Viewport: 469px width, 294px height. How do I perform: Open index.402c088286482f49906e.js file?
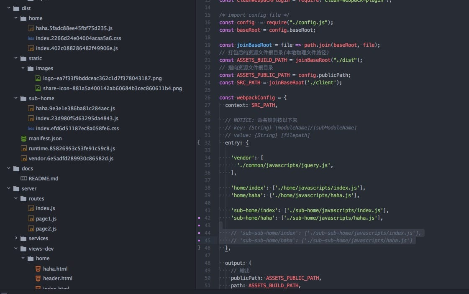point(77,48)
